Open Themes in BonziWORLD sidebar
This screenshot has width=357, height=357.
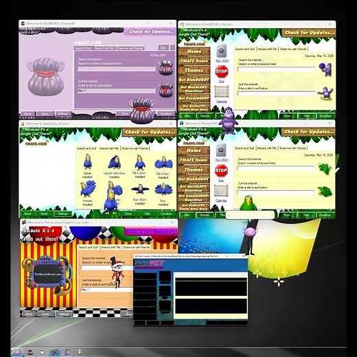coord(194,70)
